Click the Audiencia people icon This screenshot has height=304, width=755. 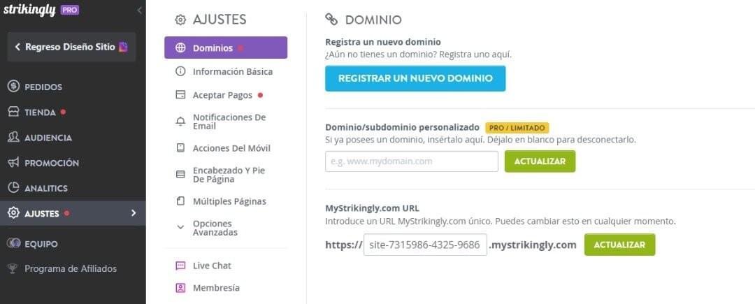click(x=14, y=138)
